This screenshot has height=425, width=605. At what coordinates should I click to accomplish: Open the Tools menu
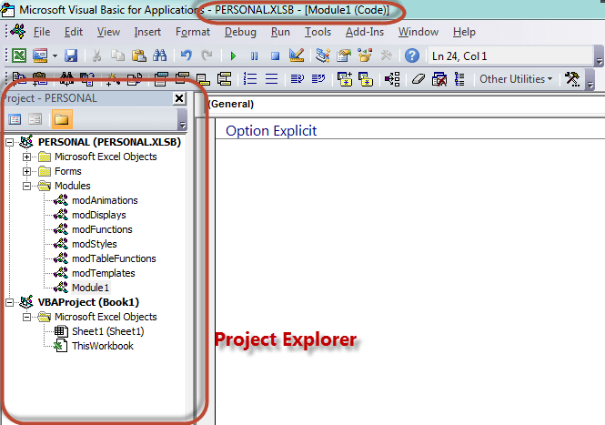(x=318, y=32)
